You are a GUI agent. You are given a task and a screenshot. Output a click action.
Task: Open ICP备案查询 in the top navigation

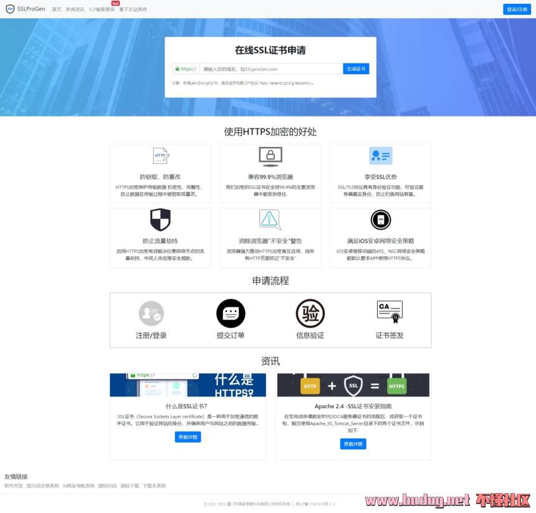click(102, 10)
